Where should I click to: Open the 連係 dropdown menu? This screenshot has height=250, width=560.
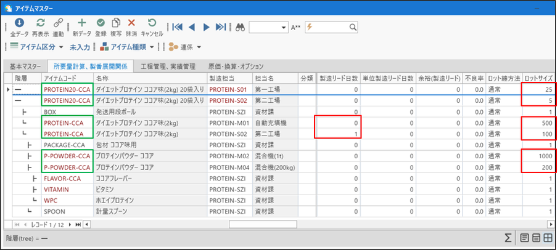pyautogui.click(x=185, y=47)
